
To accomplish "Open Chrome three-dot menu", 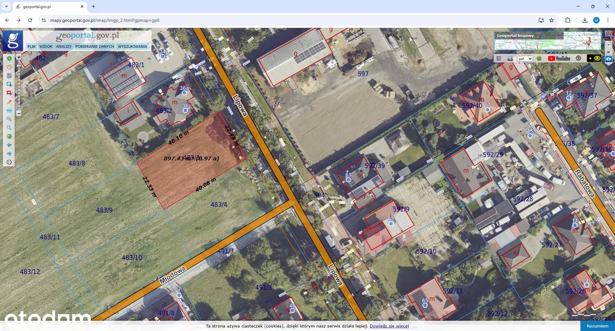I will point(608,20).
